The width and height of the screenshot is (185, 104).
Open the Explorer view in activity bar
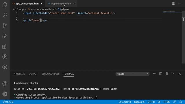click(x=5, y=5)
